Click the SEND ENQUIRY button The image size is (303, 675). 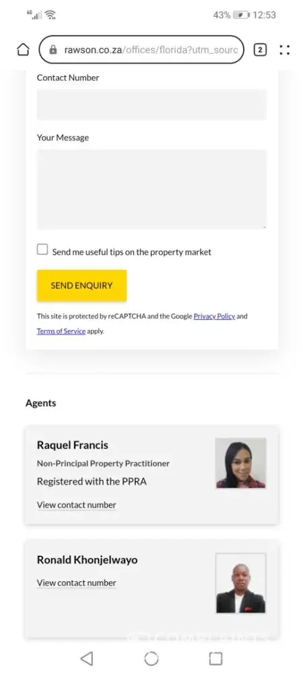81,286
